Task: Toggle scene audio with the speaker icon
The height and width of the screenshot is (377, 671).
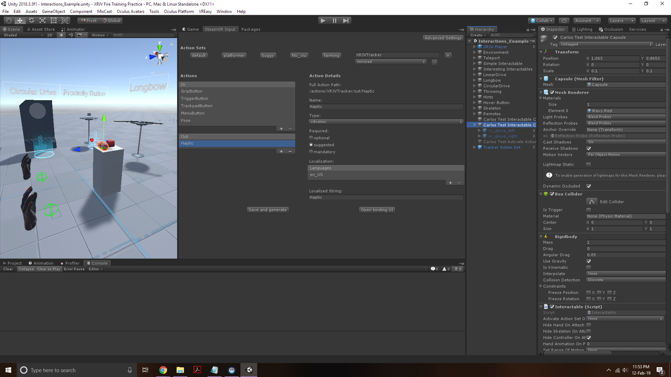Action: pyautogui.click(x=70, y=35)
